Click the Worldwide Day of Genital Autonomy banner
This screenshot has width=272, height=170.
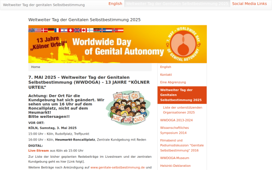(117, 44)
